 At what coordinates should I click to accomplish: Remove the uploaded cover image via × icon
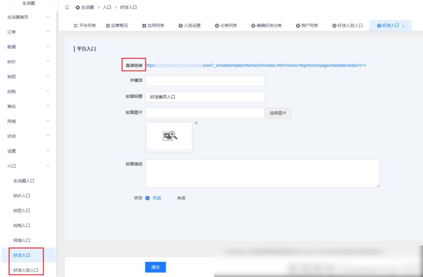tap(196, 123)
